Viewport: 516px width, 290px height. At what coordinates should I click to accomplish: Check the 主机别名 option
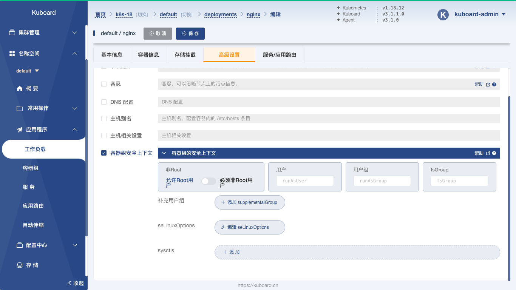pos(104,119)
